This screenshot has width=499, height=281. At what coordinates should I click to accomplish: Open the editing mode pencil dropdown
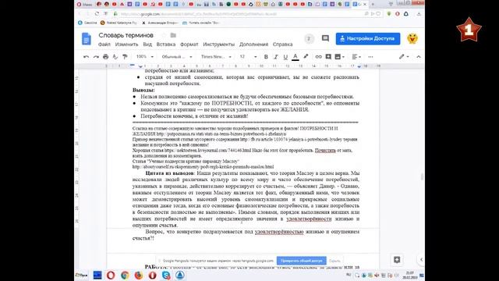[404, 57]
